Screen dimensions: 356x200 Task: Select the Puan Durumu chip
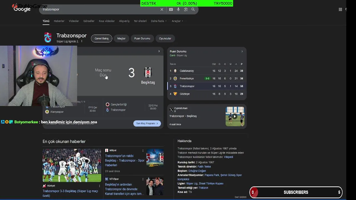click(x=142, y=39)
